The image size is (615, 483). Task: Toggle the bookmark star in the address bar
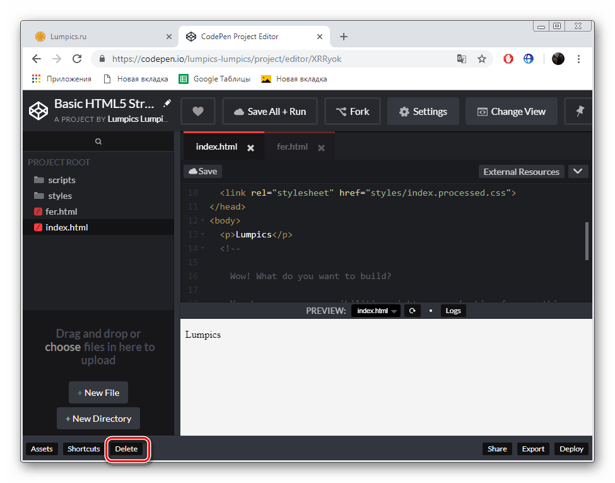482,58
